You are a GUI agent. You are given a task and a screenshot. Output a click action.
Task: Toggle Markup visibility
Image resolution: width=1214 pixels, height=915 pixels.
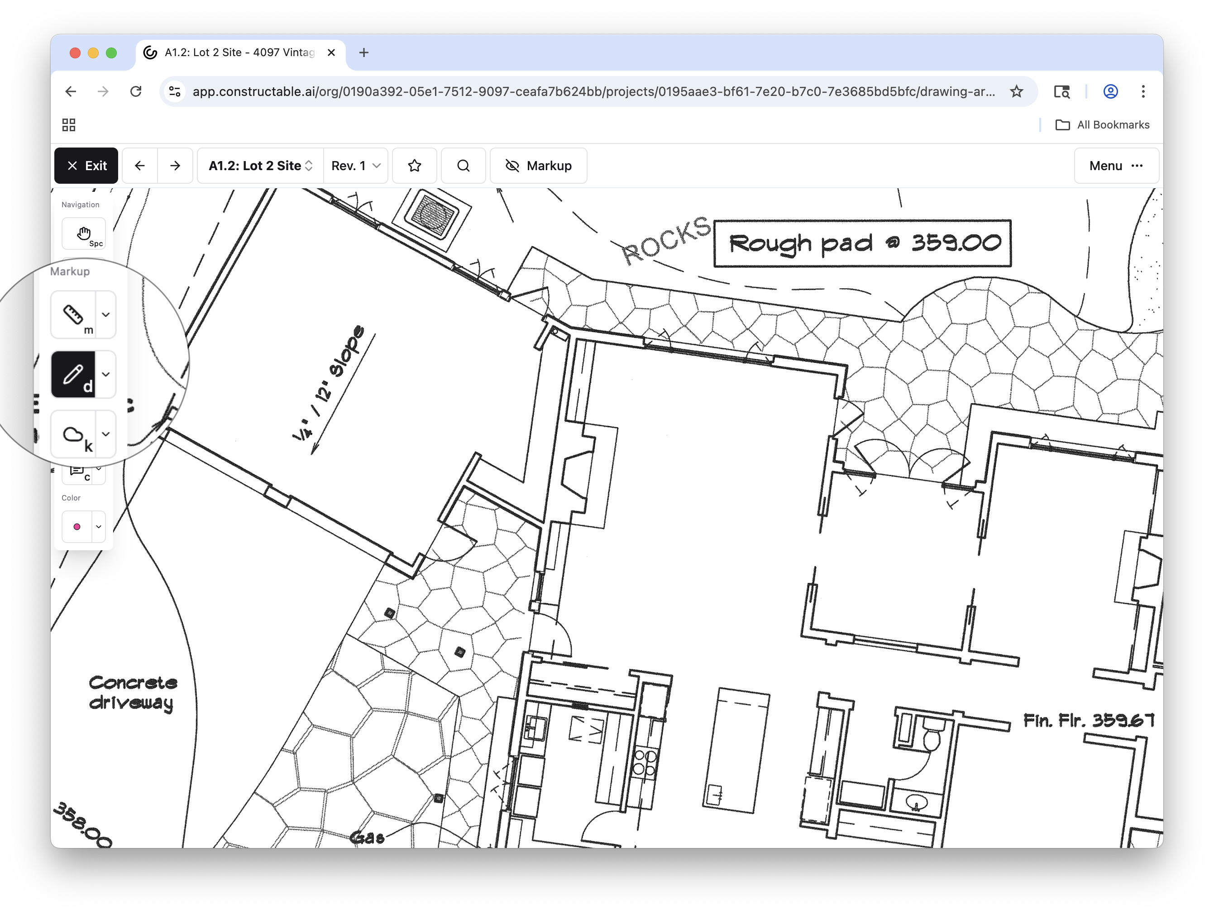point(538,166)
